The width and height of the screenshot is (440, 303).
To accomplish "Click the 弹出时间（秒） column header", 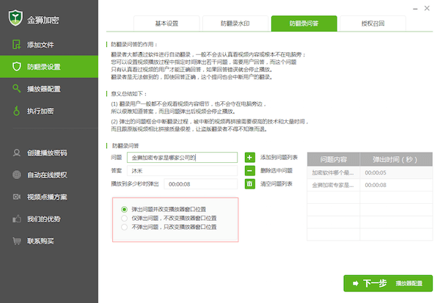I will (396, 159).
